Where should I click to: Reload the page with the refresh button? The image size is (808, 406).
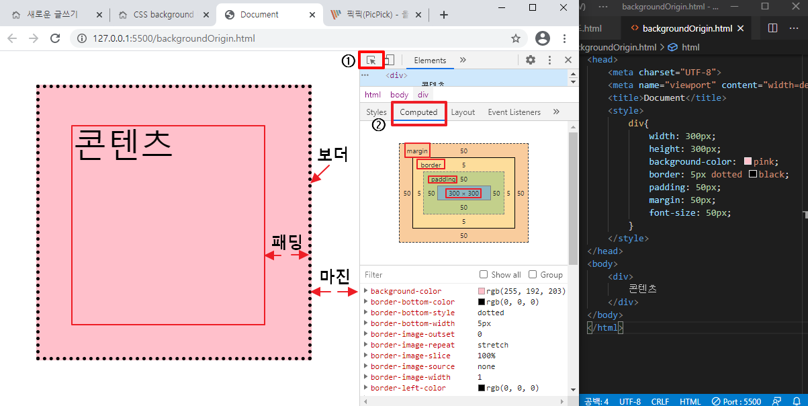56,38
